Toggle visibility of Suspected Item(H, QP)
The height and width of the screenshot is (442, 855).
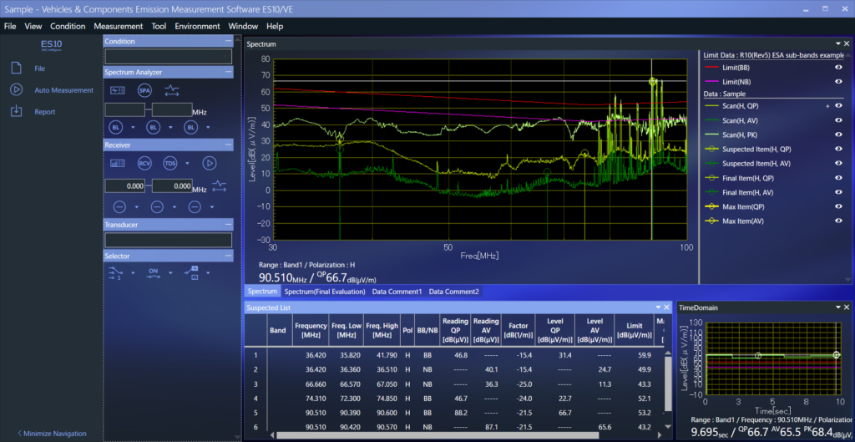click(838, 149)
